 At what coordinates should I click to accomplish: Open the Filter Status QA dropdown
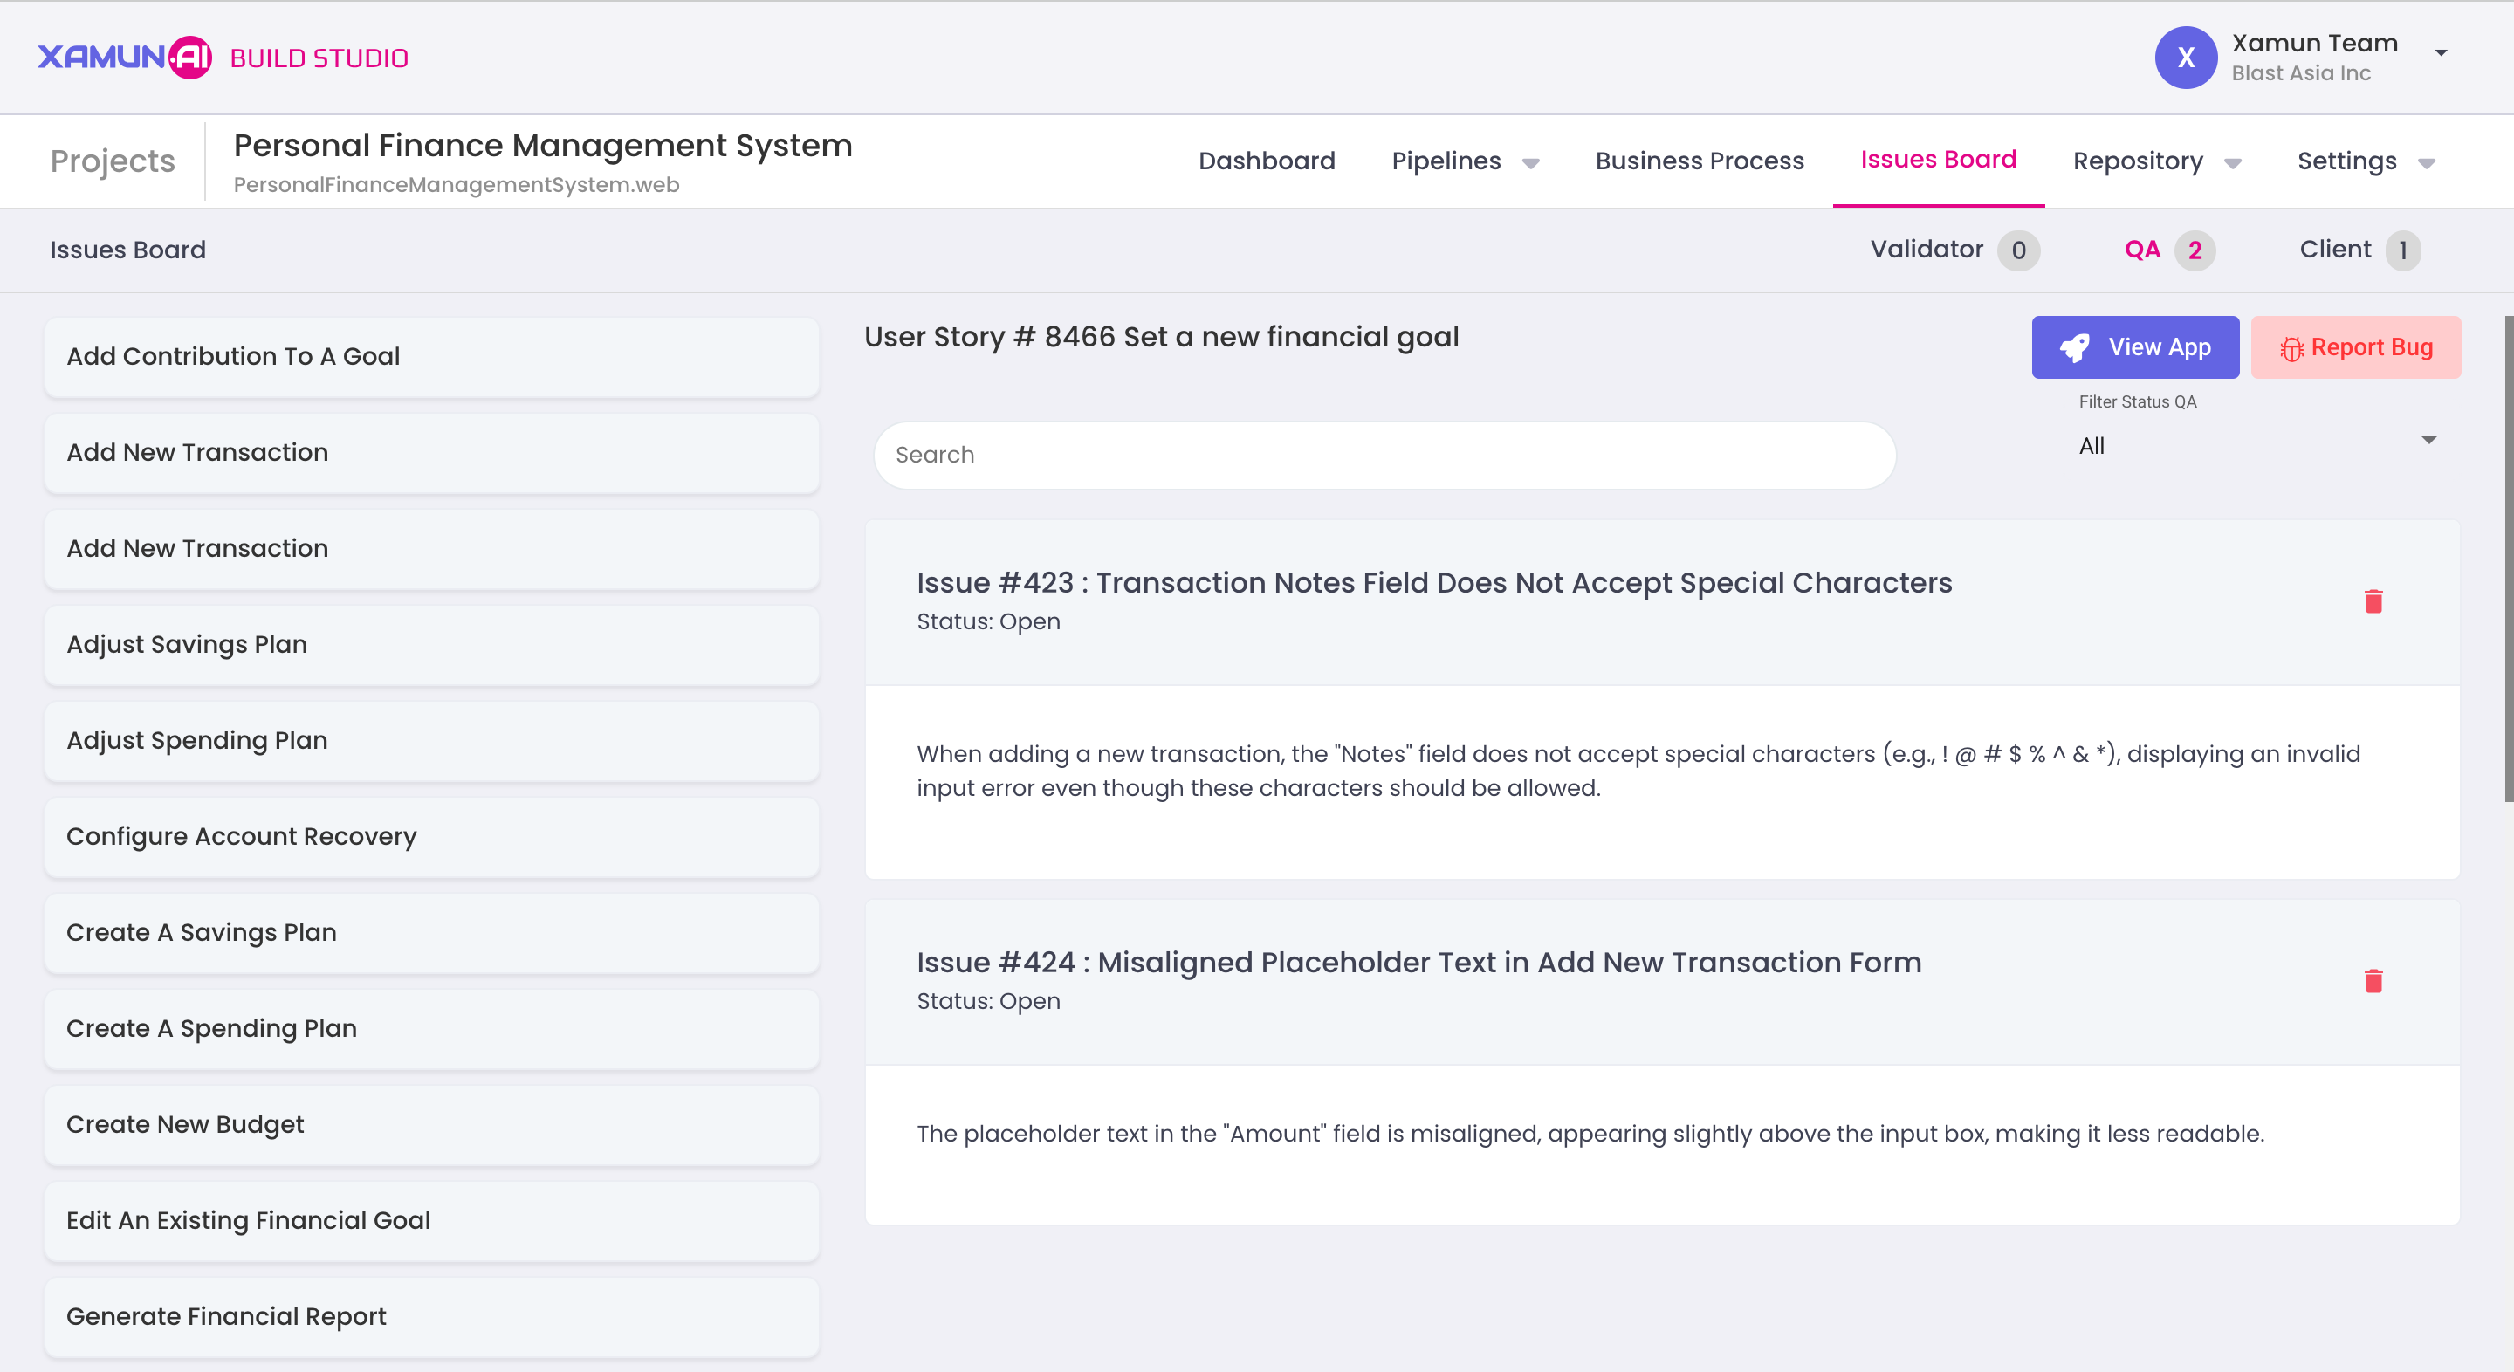(2256, 445)
